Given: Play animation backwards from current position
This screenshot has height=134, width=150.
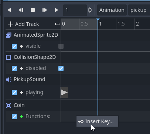Looking at the screenshot, I should tap(21, 10).
